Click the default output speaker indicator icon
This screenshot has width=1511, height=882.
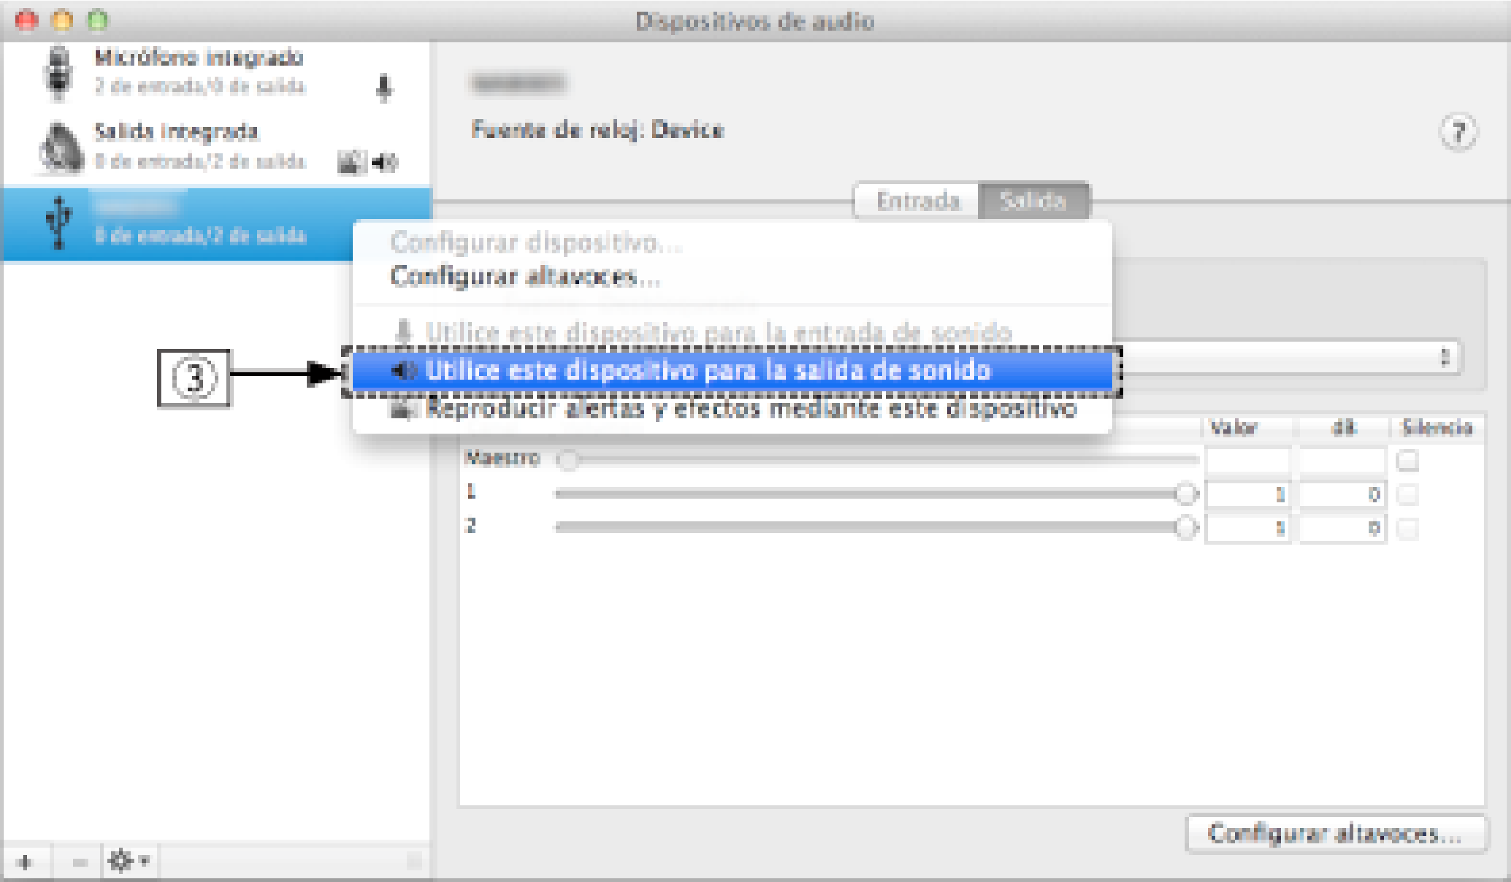pos(385,163)
